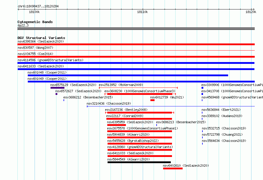Select nsv6411033 (Sedlazeck2020) label
Image resolution: width=263 pixels, height=180 pixels.
[x=130, y=153]
